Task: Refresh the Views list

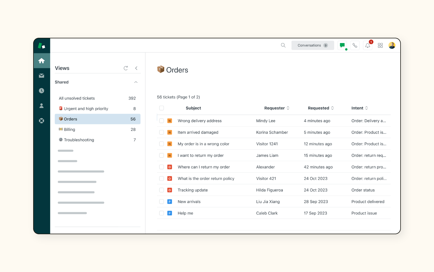Action: click(x=126, y=68)
